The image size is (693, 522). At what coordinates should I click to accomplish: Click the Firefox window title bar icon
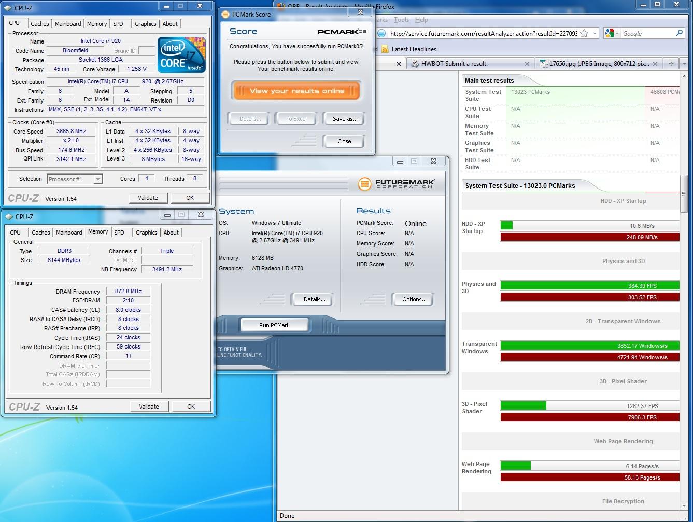[281, 7]
